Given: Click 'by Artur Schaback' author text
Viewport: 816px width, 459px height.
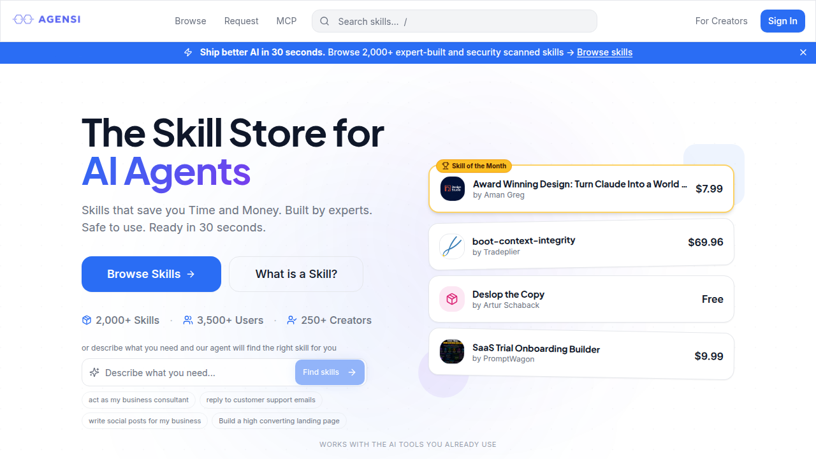Looking at the screenshot, I should tap(506, 305).
